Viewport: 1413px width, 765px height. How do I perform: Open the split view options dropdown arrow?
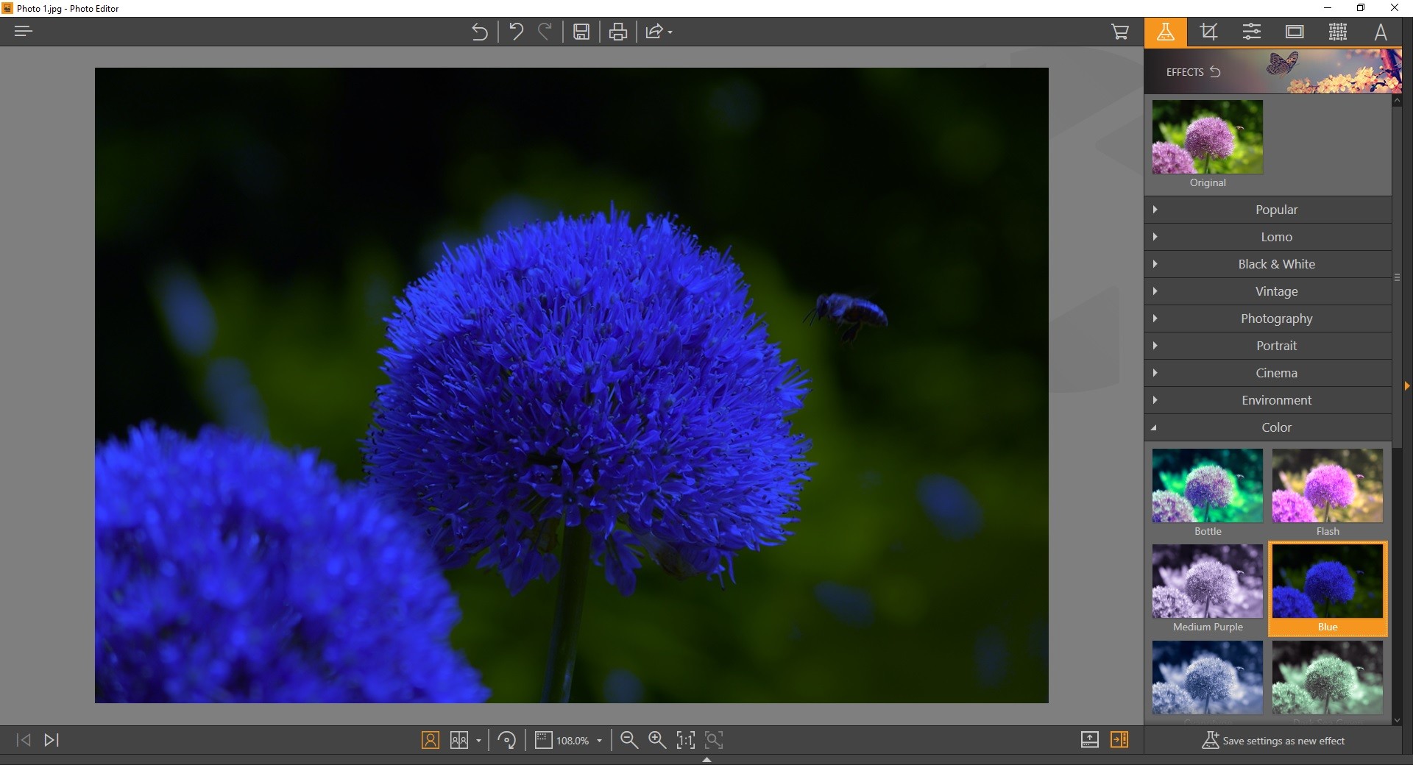point(478,741)
